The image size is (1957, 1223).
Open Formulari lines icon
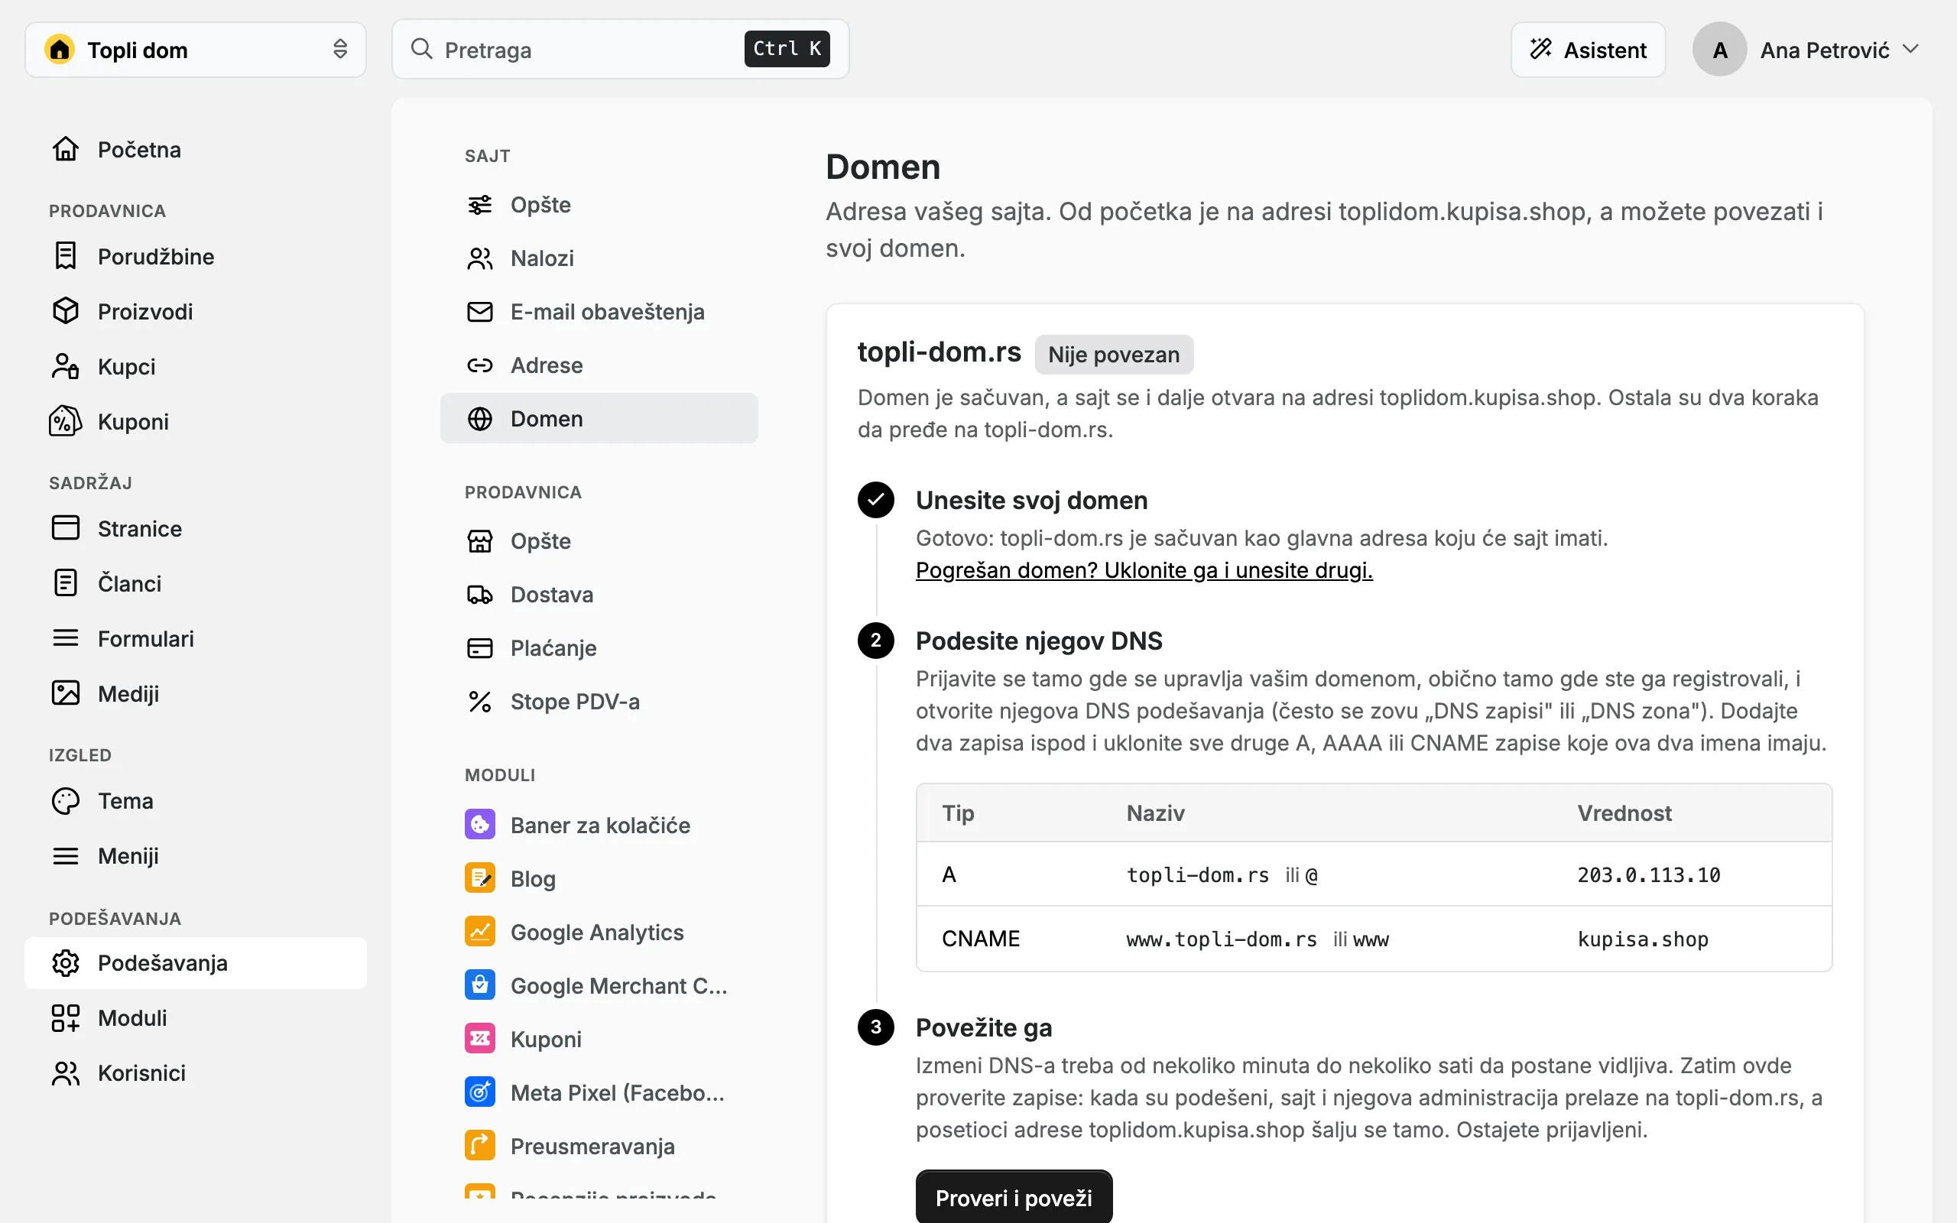[66, 638]
